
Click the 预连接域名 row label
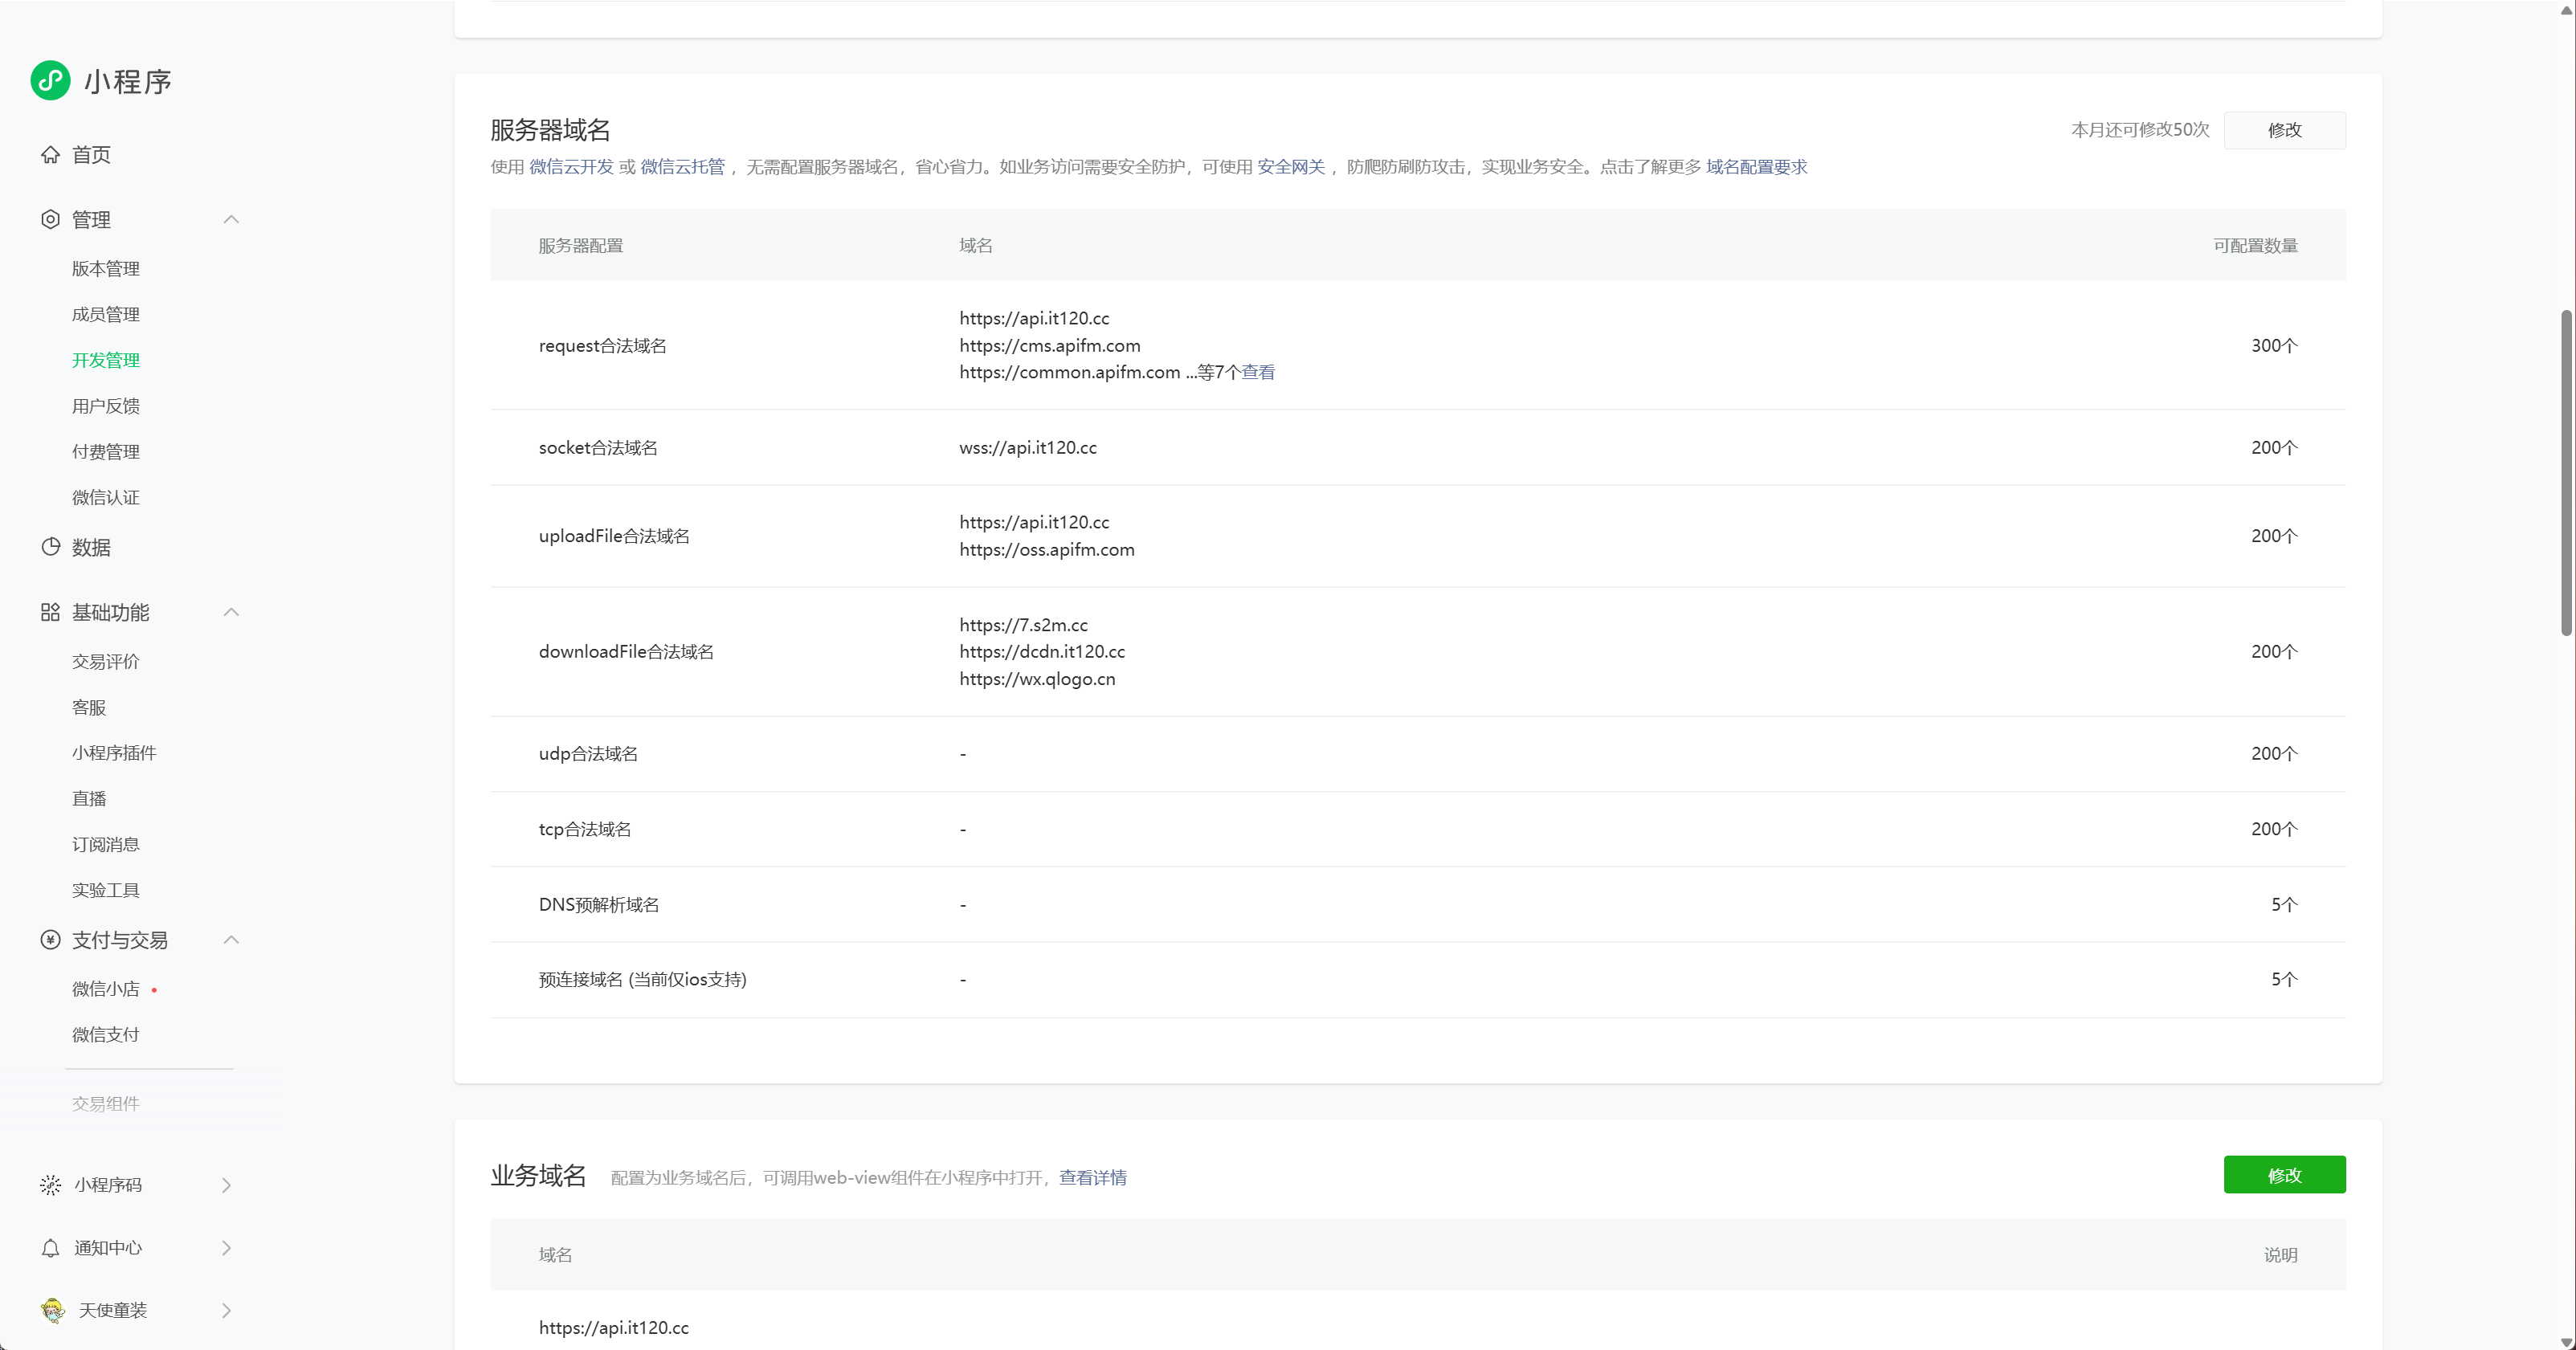click(642, 979)
